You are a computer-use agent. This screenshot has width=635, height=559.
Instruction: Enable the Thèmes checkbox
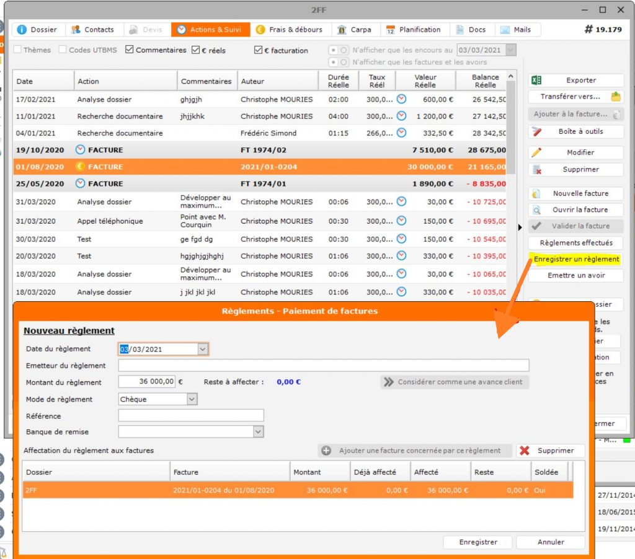[17, 50]
